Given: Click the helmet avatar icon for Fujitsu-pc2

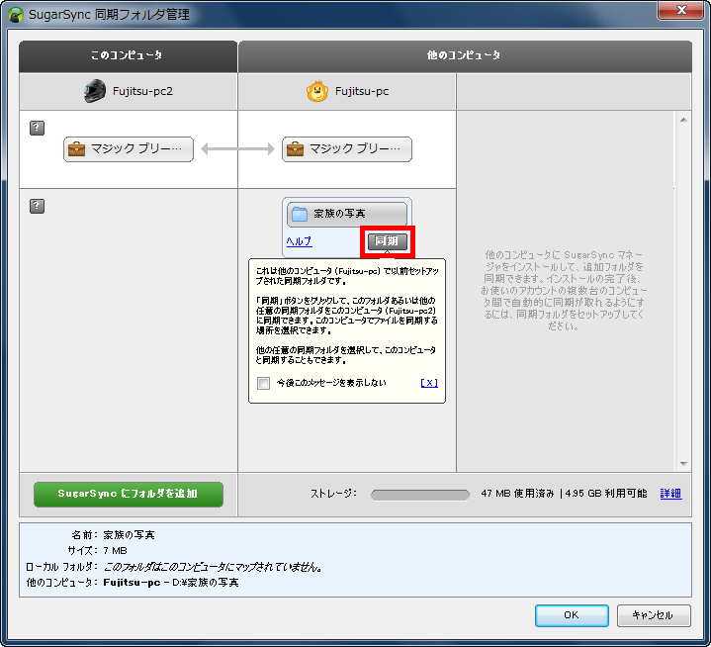Looking at the screenshot, I should tap(95, 91).
